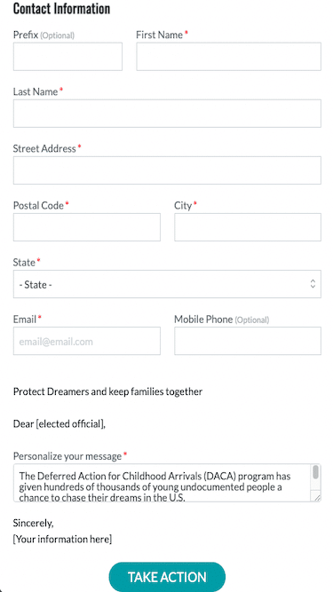333x592 pixels.
Task: Click the Mobile Phone input box
Action: 247,341
